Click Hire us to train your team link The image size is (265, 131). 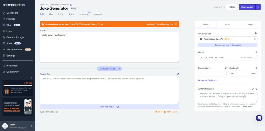12,109
